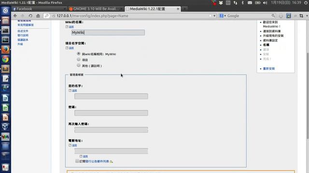Open the Ubuntu Dash home launcher
Viewport: 309px width, 173px height.
(x=5, y=11)
